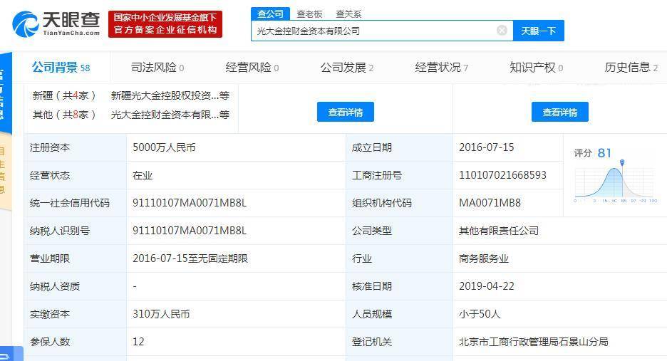Open the 经营状况 section tab
The height and width of the screenshot is (361, 667).
[442, 67]
